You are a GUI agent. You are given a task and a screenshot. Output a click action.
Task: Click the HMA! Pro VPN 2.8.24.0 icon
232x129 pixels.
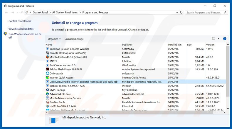point(48,106)
